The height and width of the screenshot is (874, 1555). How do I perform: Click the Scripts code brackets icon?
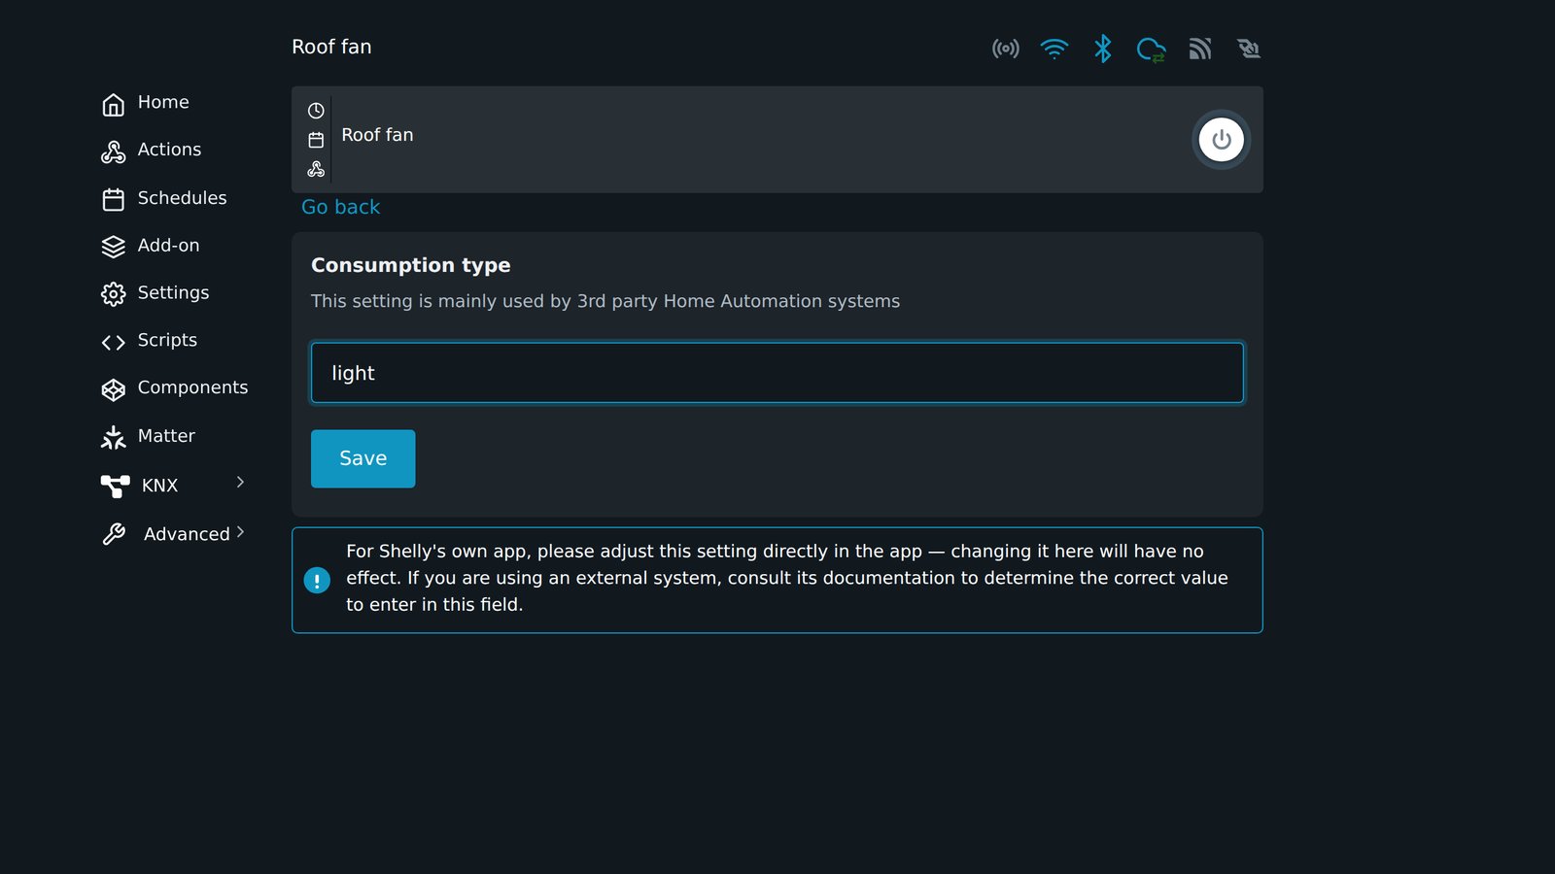click(x=114, y=342)
